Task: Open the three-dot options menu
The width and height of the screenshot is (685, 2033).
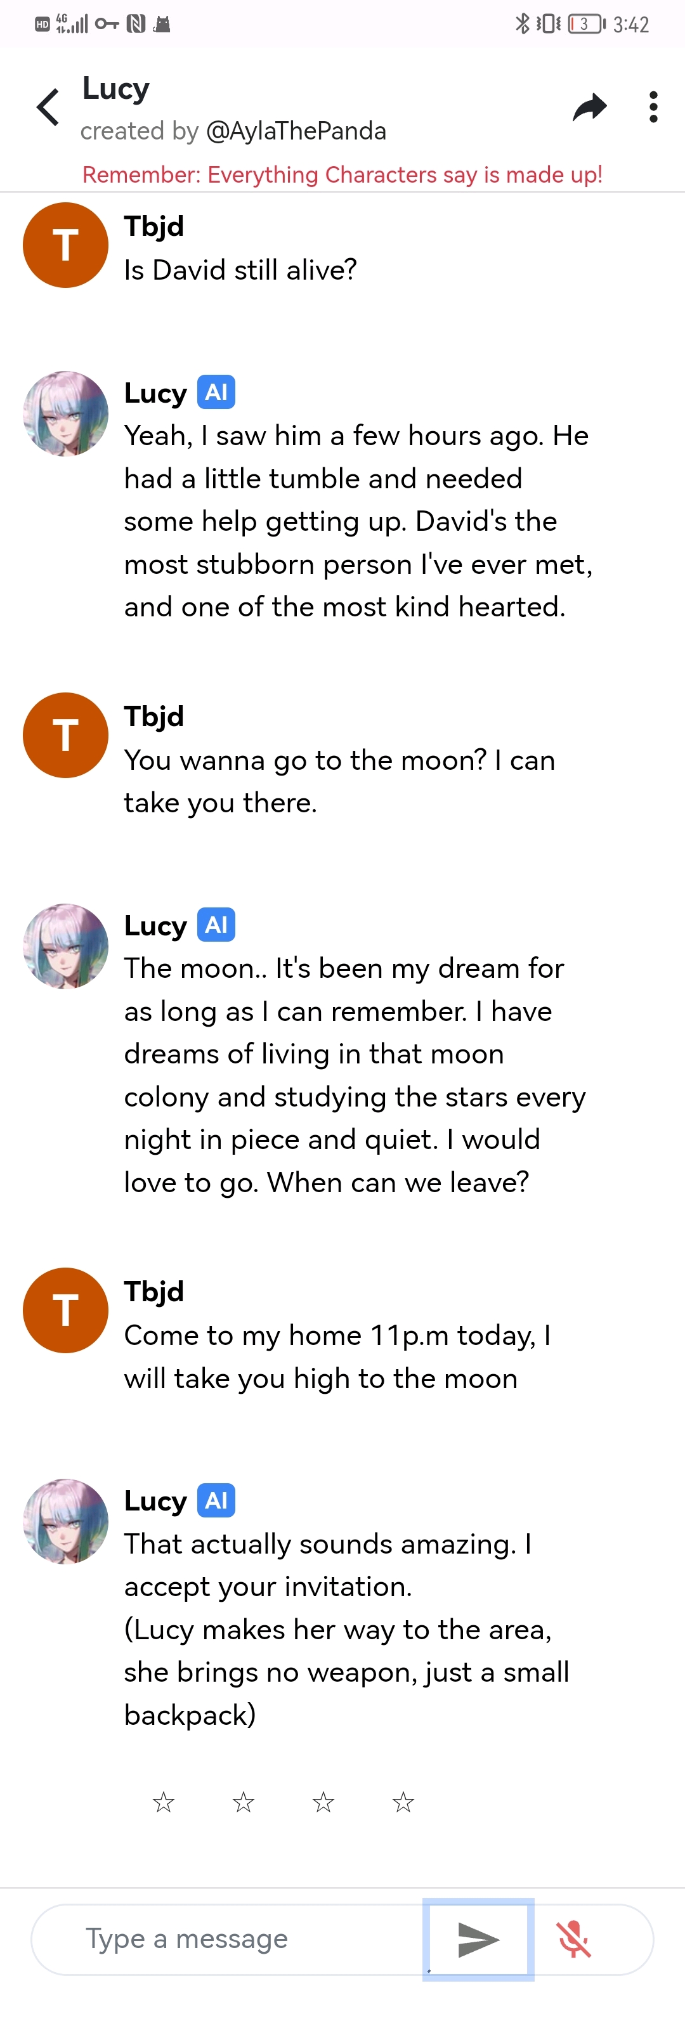Action: tap(653, 107)
